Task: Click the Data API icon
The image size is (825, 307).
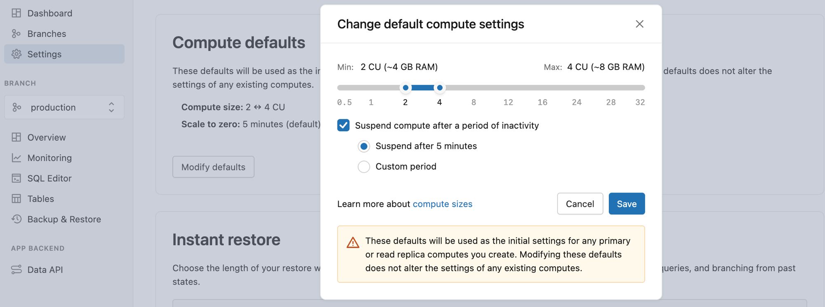Action: pyautogui.click(x=16, y=270)
